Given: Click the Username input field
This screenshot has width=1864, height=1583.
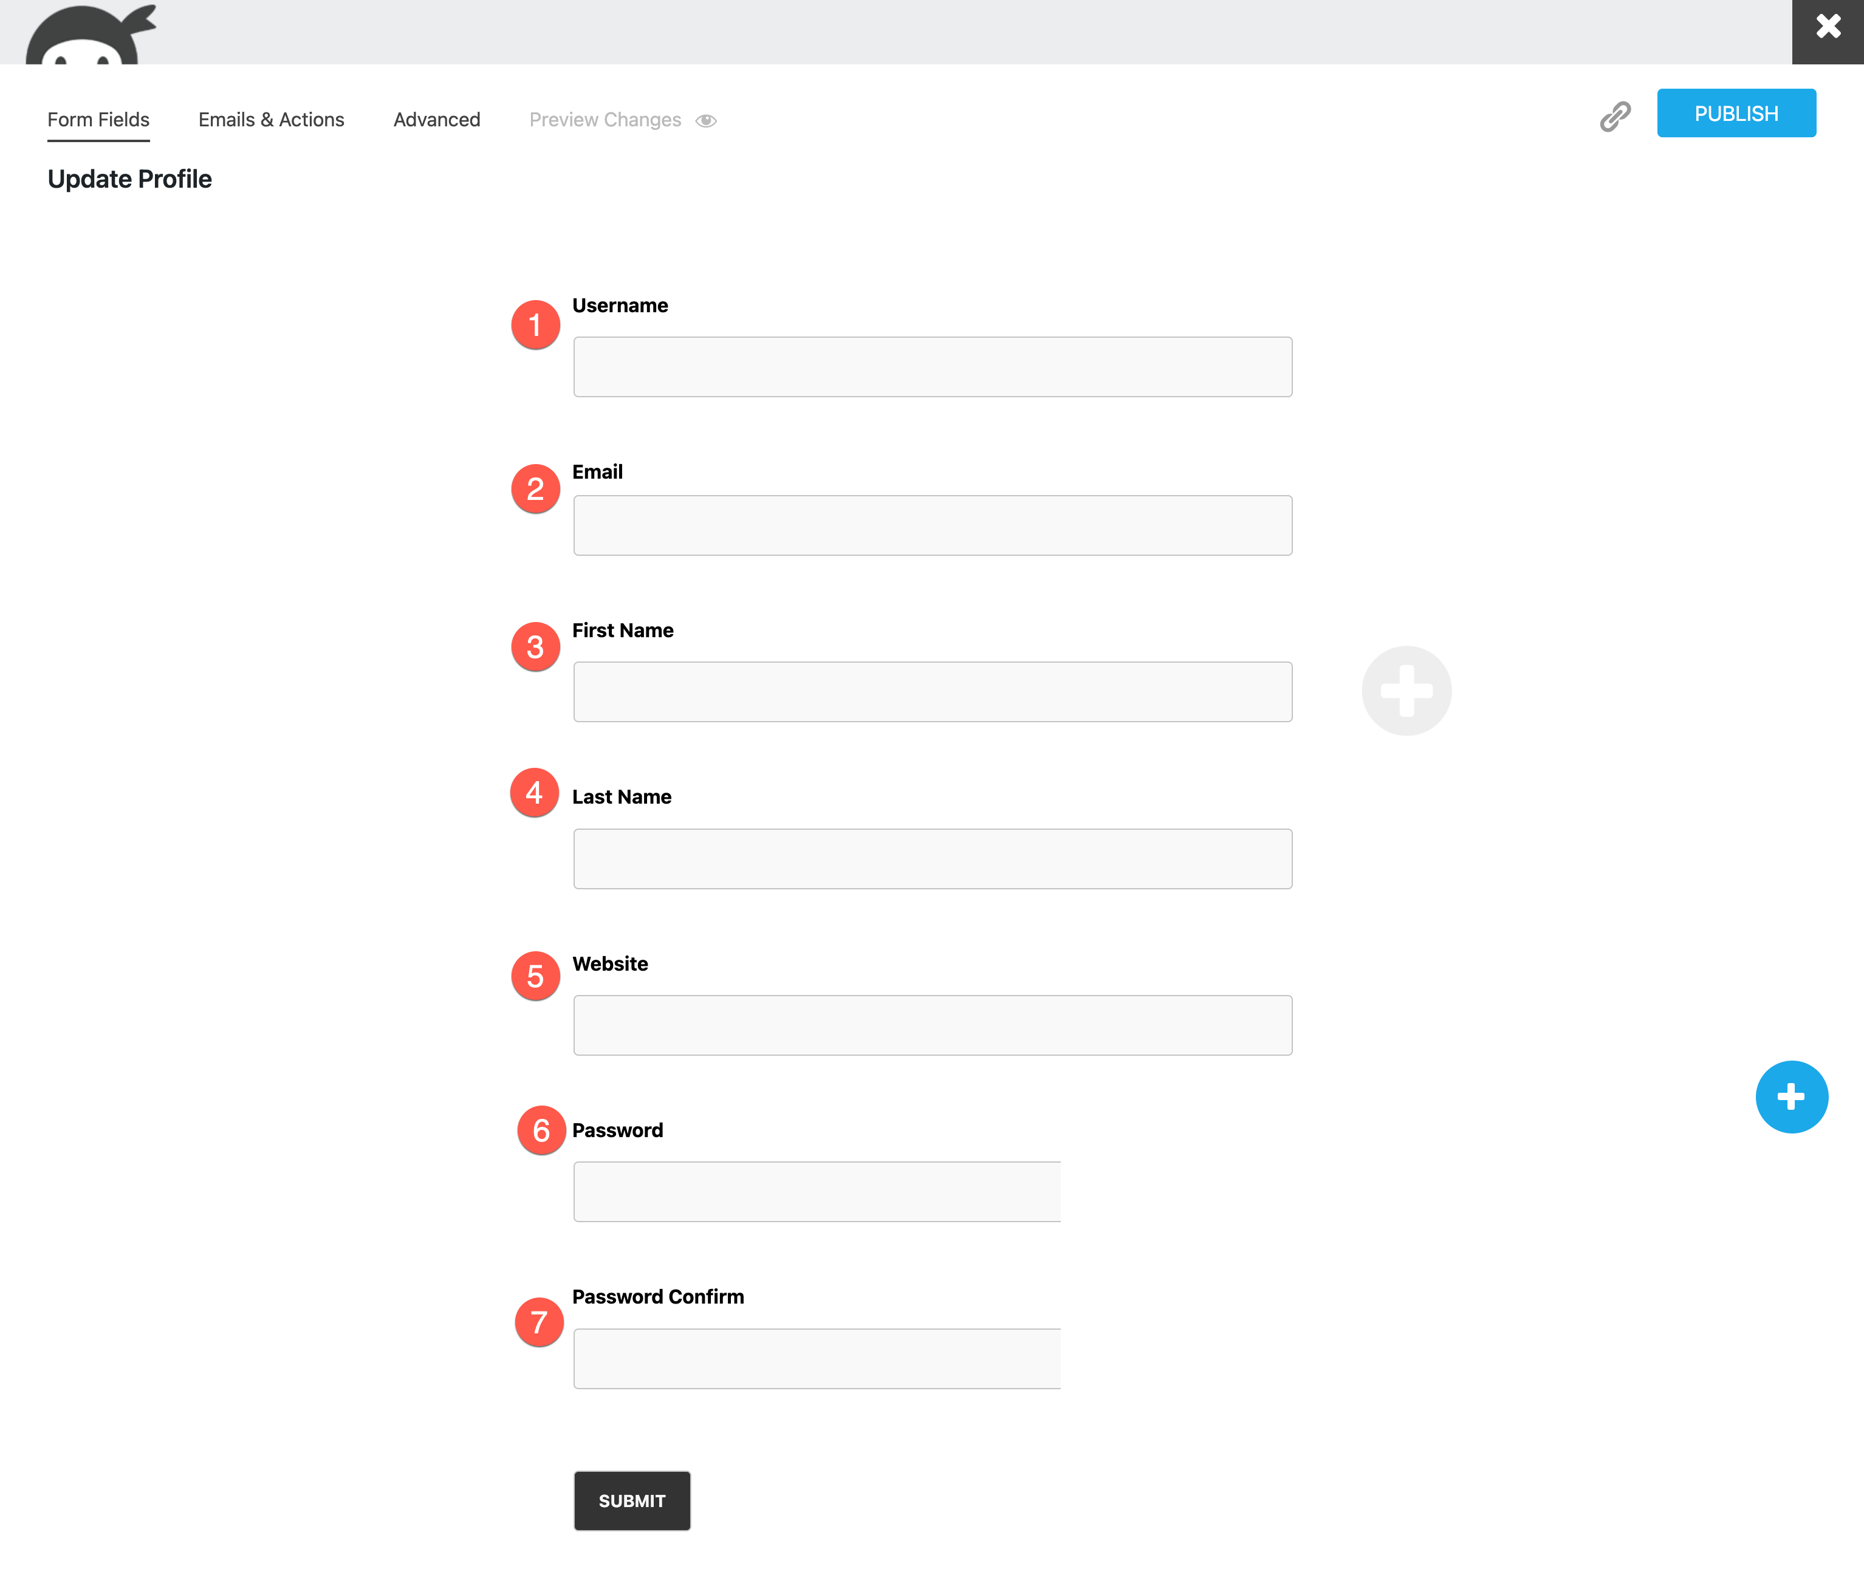Looking at the screenshot, I should coord(931,367).
